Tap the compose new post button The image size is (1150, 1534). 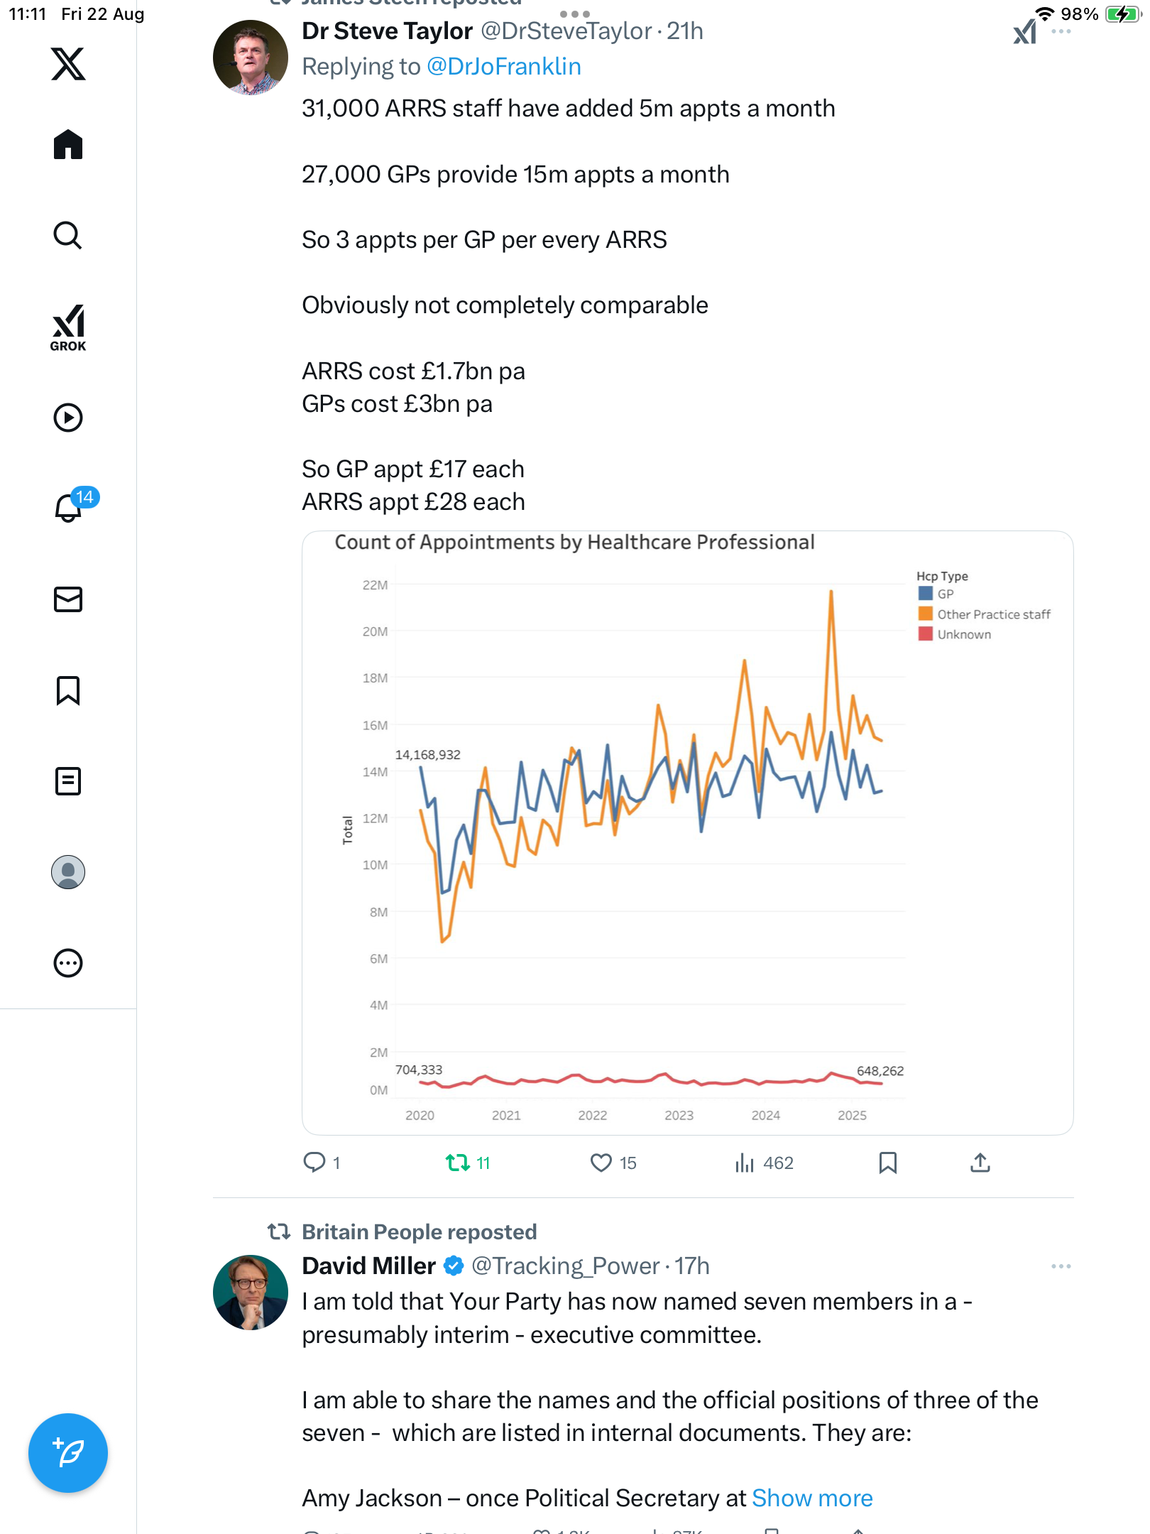(x=68, y=1453)
